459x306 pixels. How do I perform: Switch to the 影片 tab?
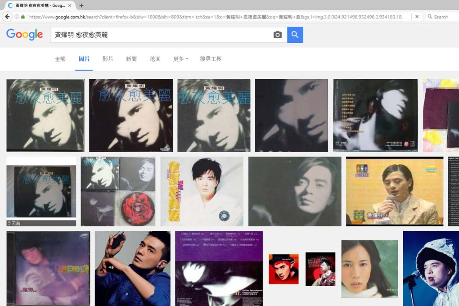108,59
